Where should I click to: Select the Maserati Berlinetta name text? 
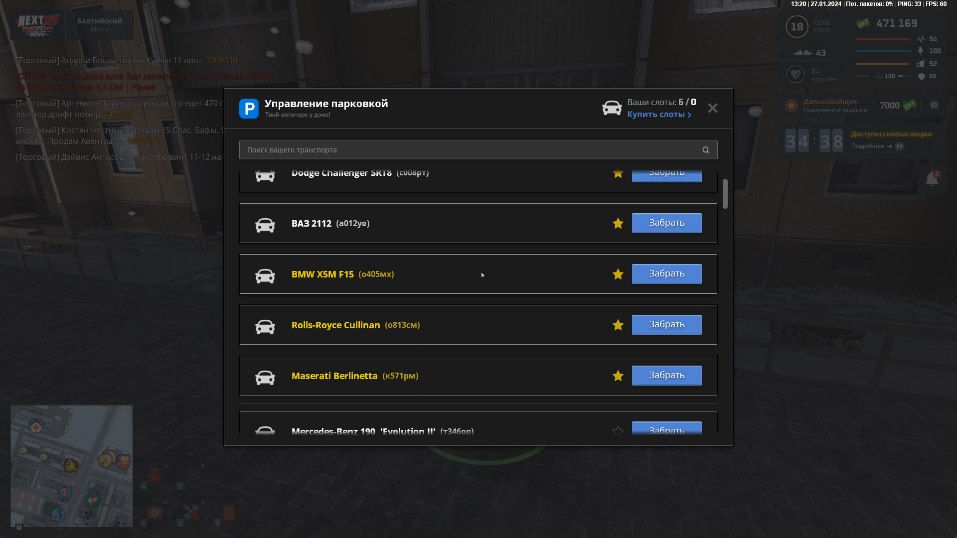point(334,376)
